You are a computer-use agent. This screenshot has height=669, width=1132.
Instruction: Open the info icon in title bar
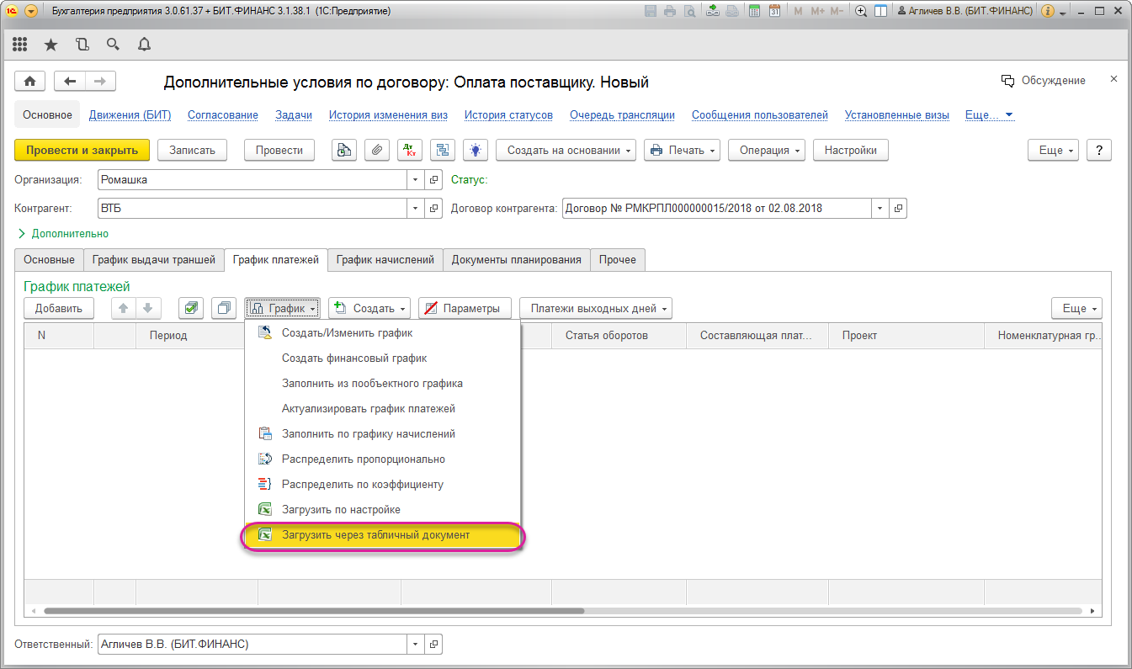(x=1047, y=11)
